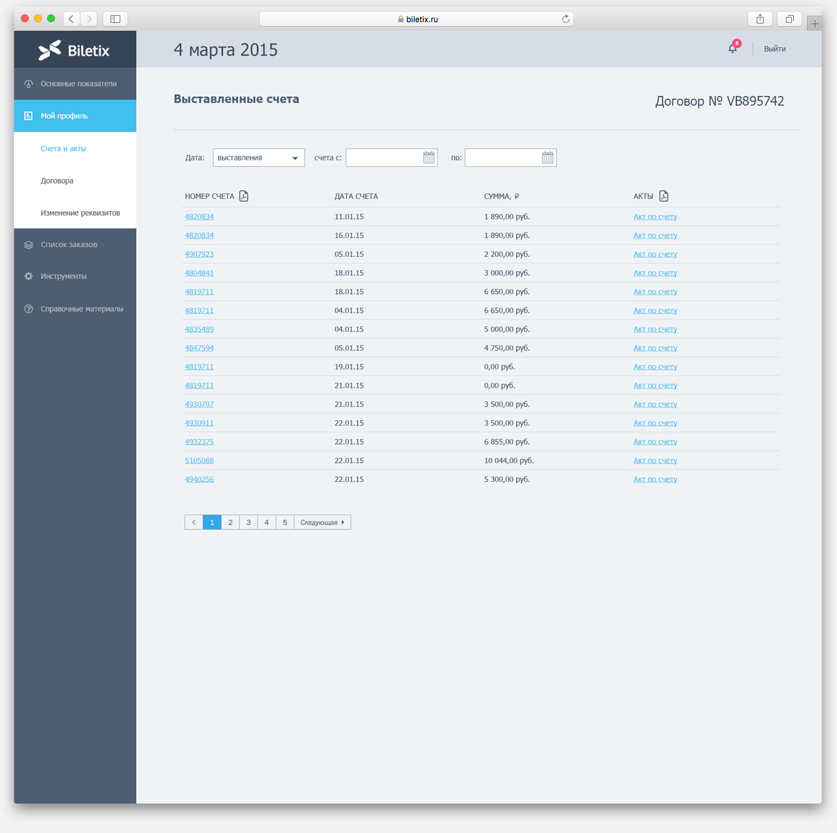Click Выйти to log out
Screen dimensions: 837x833
click(775, 49)
